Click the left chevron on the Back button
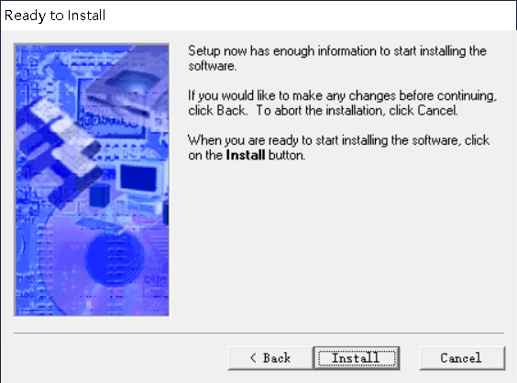The width and height of the screenshot is (517, 383). pos(253,357)
